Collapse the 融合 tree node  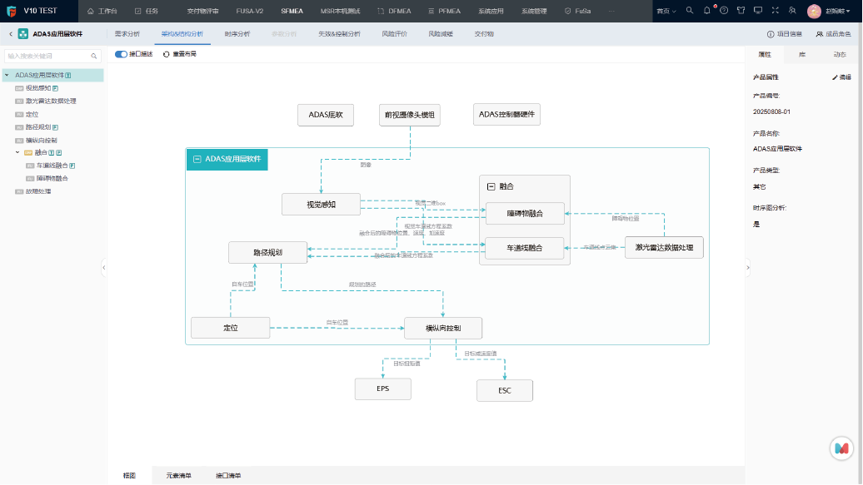pyautogui.click(x=17, y=152)
